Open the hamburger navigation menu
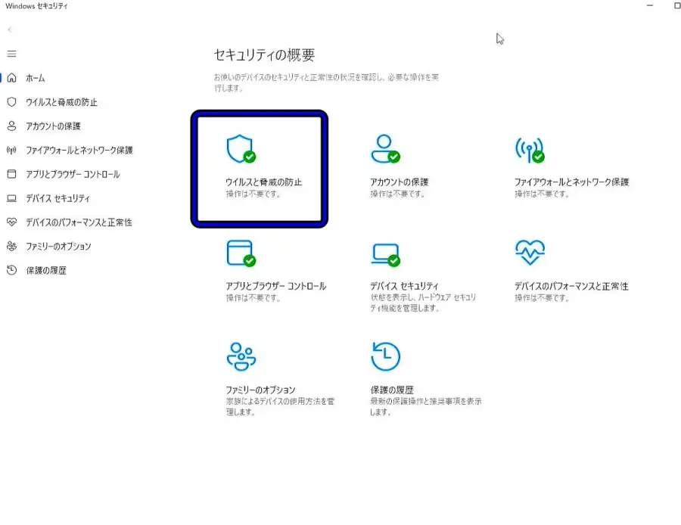The image size is (681, 525). (11, 54)
